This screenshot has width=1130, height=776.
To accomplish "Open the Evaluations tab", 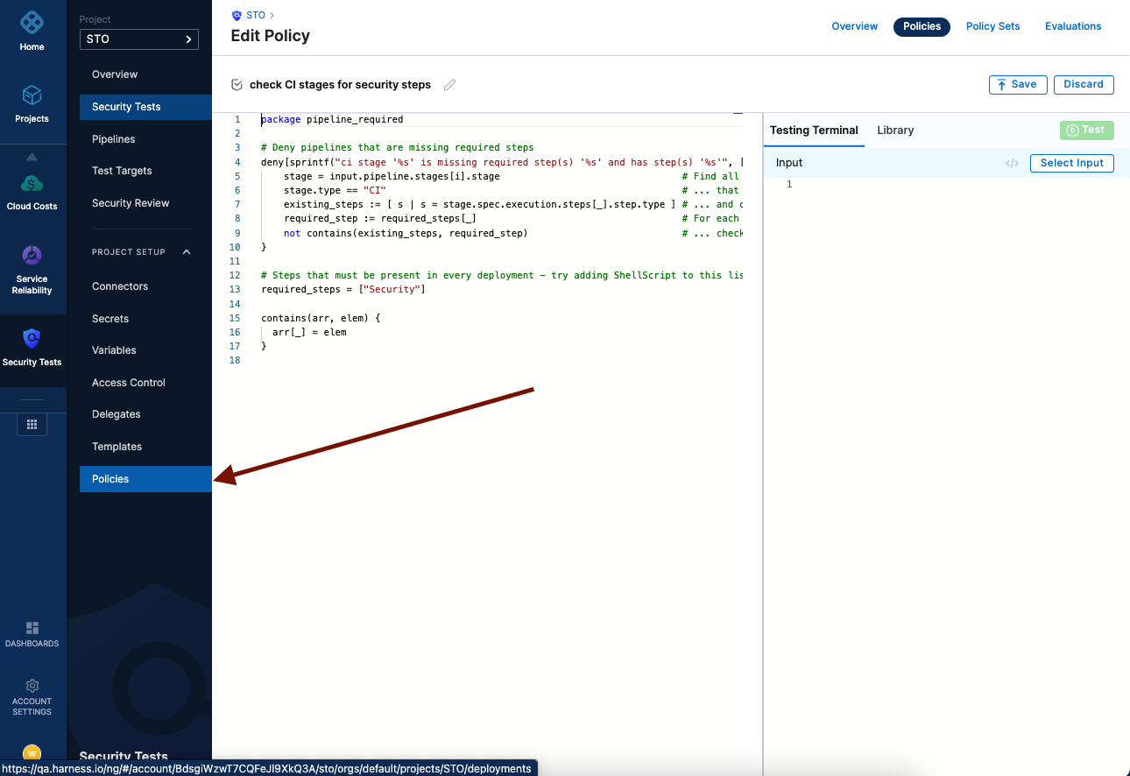I will pyautogui.click(x=1073, y=26).
